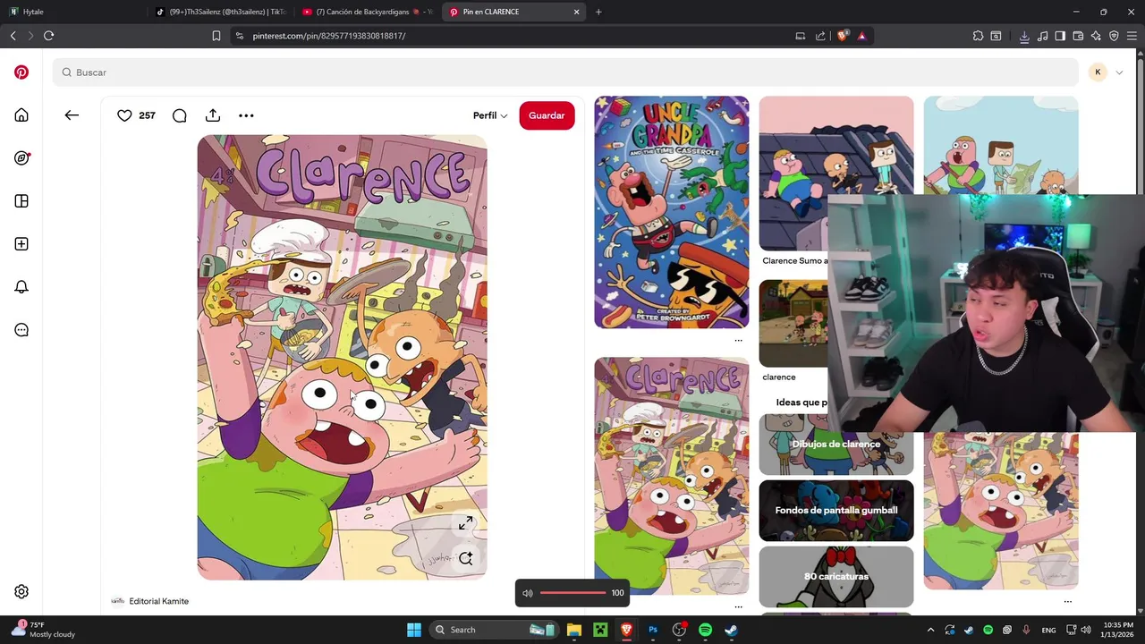Click the taskbar Search box
The image size is (1145, 644).
pos(492,630)
